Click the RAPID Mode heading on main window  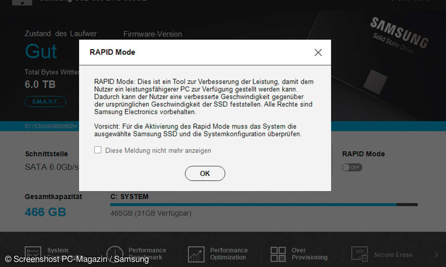pyautogui.click(x=363, y=154)
